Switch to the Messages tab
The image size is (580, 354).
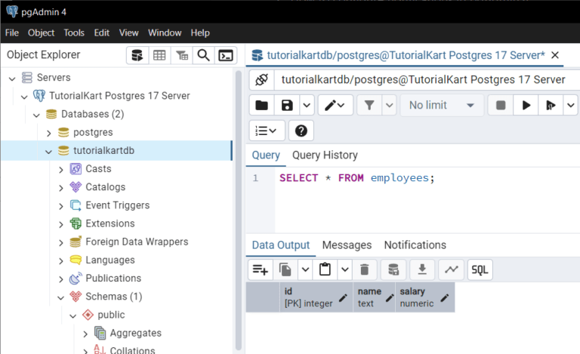(347, 245)
